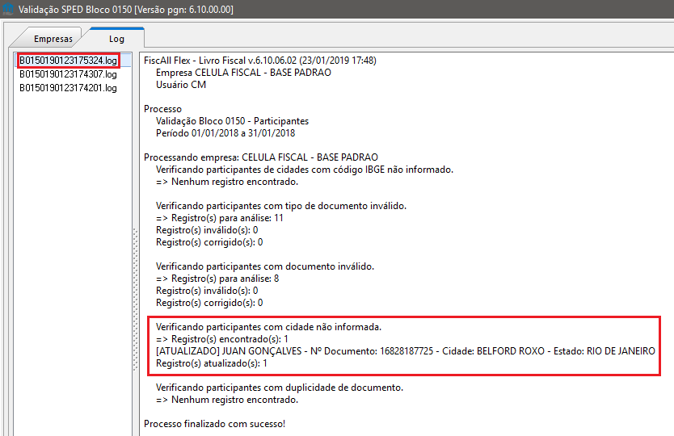The image size is (674, 436).
Task: Click the 'tipo de documento inválido' line
Action: coord(281,206)
